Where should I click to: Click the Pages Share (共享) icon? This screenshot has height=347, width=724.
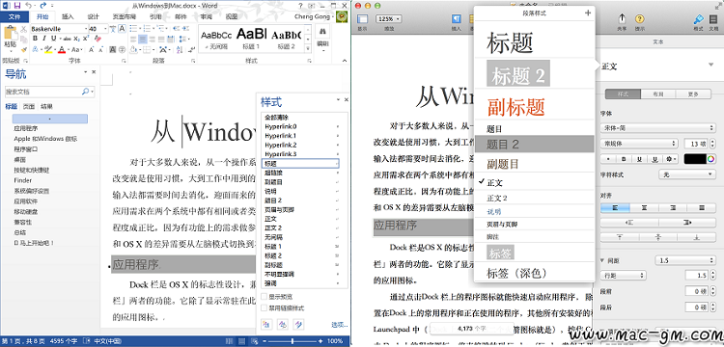[622, 19]
